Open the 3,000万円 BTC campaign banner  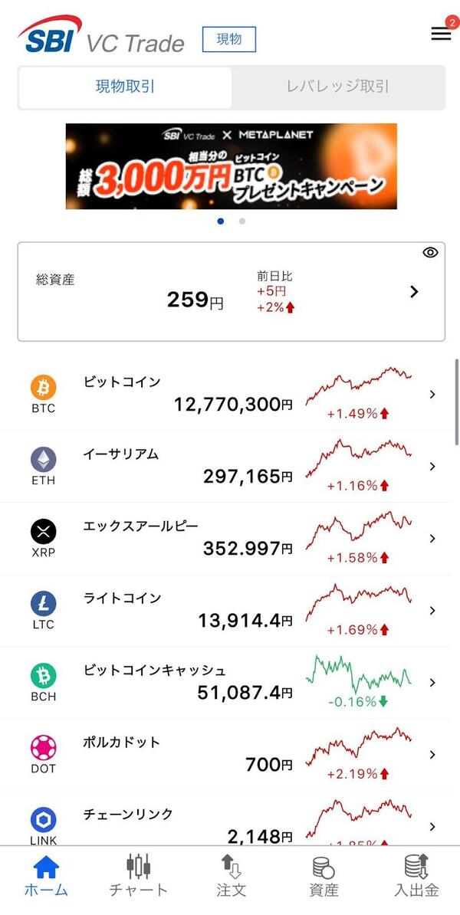coord(232,166)
